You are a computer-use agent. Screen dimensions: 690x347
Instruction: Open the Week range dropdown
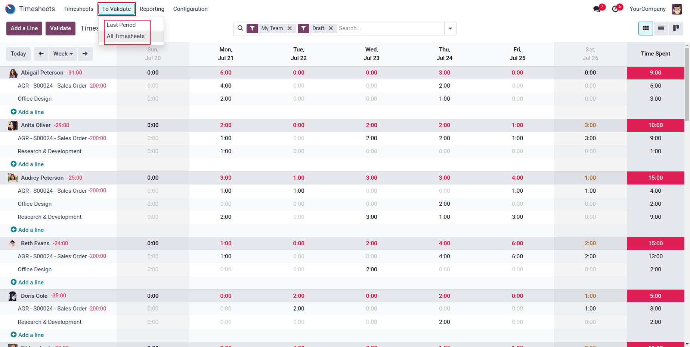63,54
